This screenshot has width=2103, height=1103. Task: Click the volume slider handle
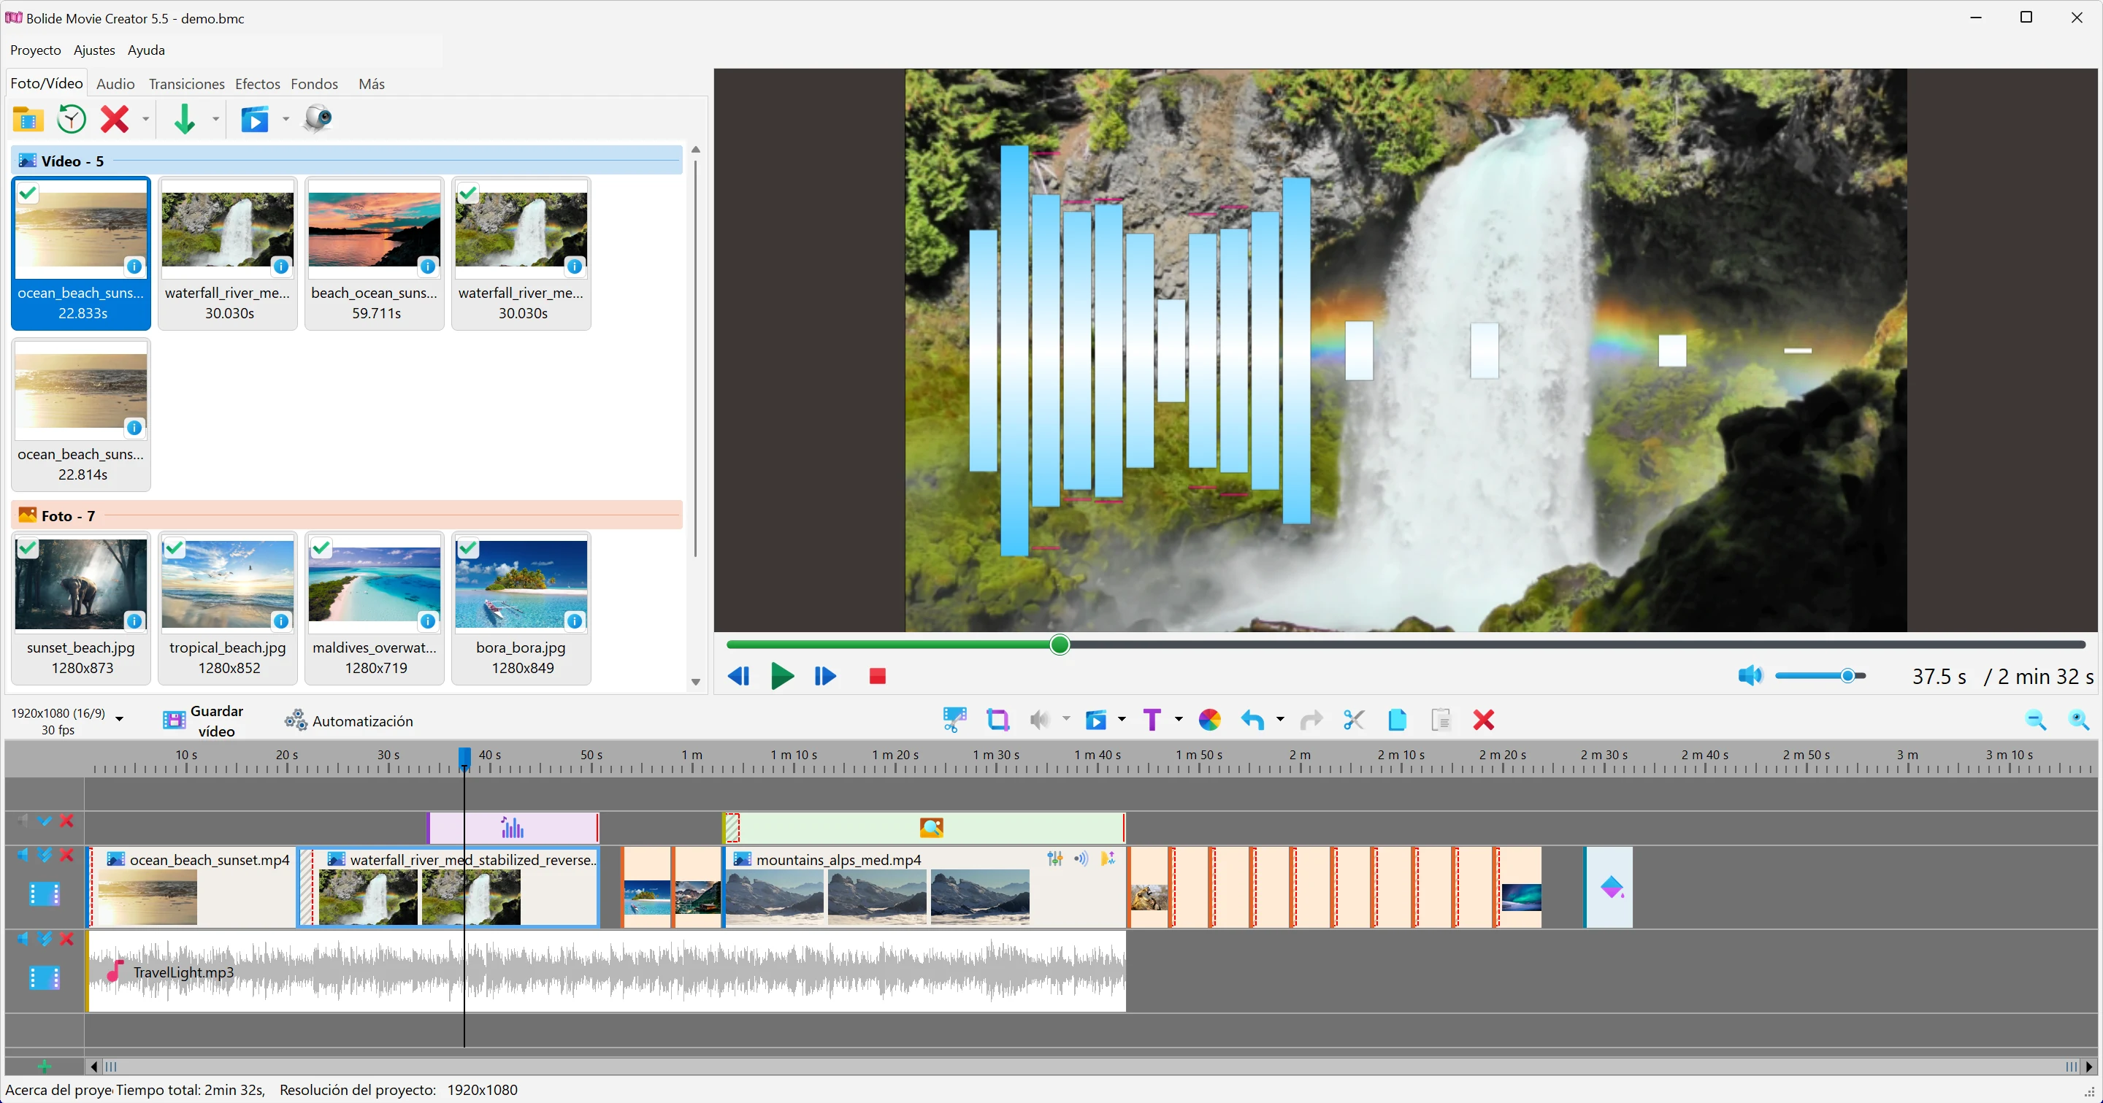(x=1847, y=675)
